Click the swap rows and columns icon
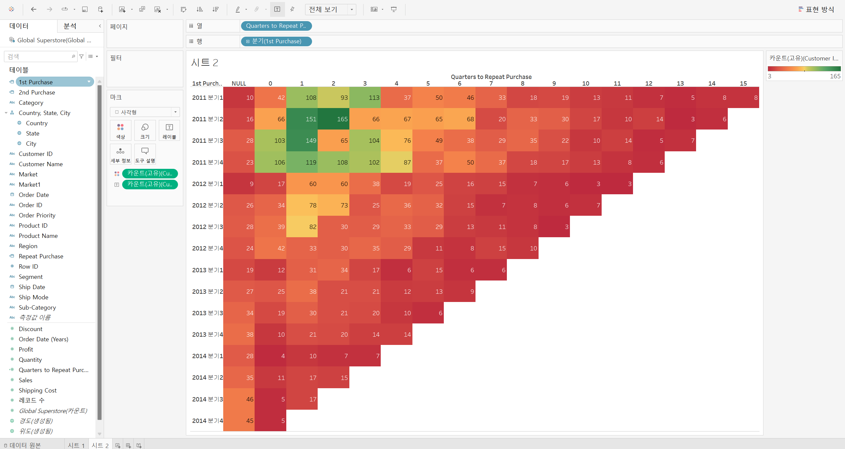 tap(184, 9)
